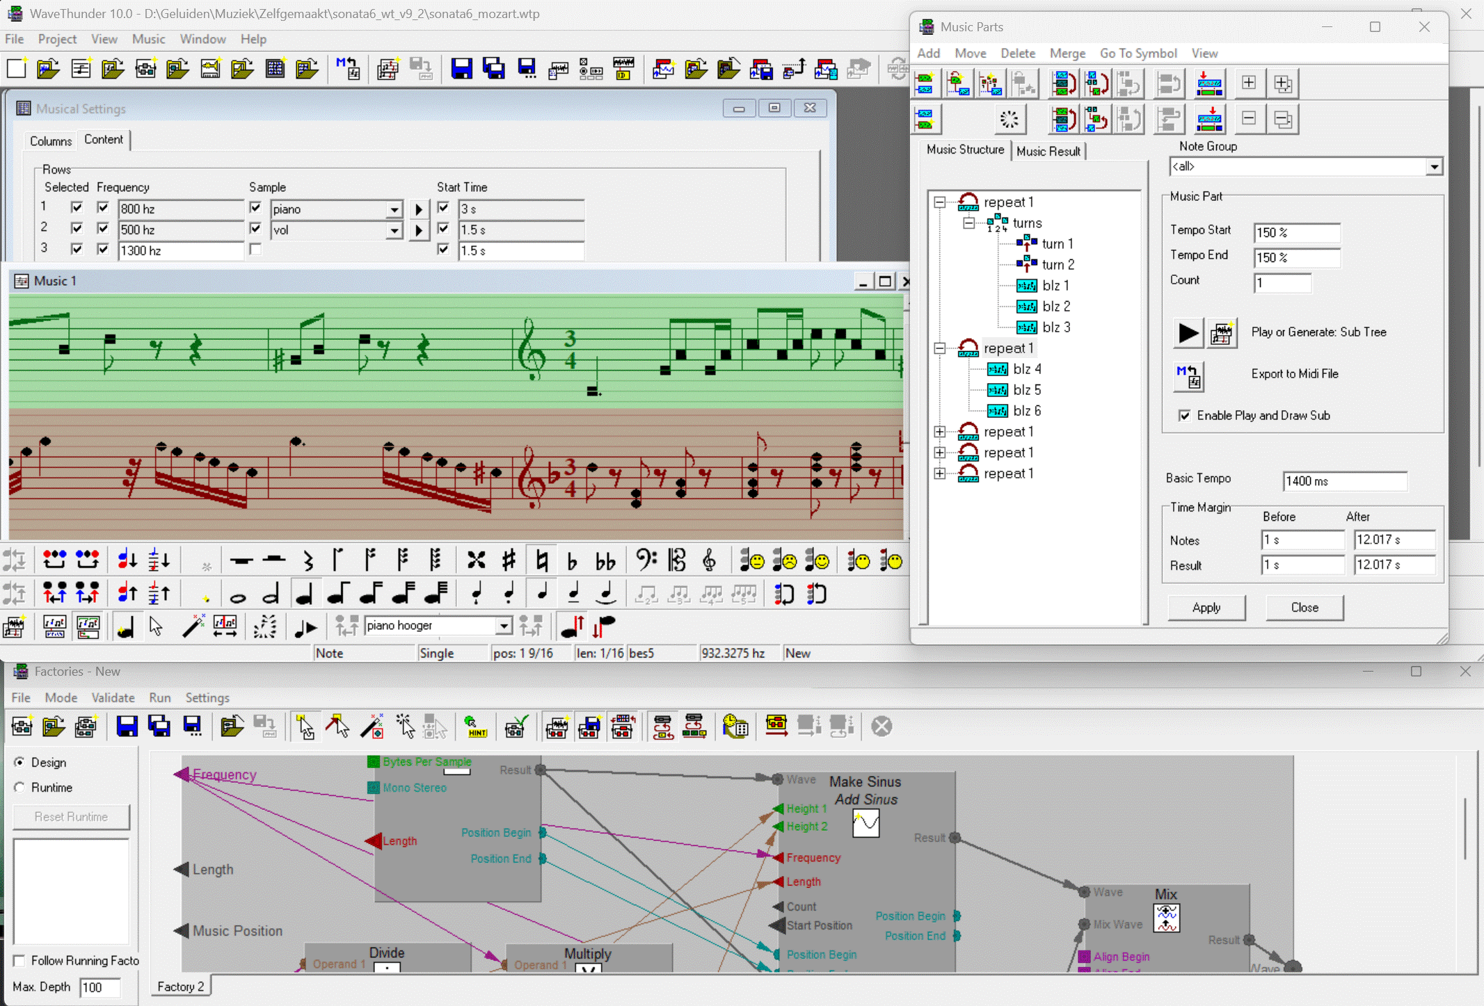Viewport: 1484px width, 1006px height.
Task: Select blz 5 in the music tree
Action: [1026, 390]
